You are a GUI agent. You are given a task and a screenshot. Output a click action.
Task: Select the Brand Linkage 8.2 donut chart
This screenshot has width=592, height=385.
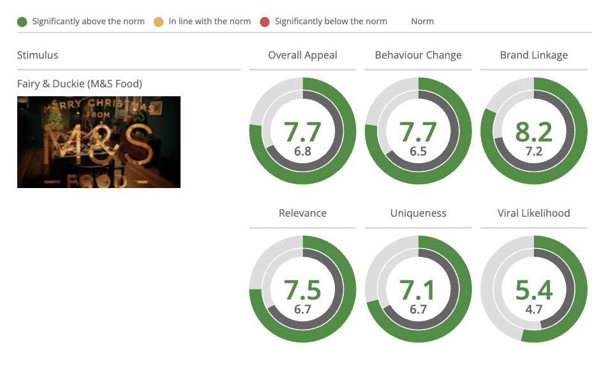[x=534, y=131]
